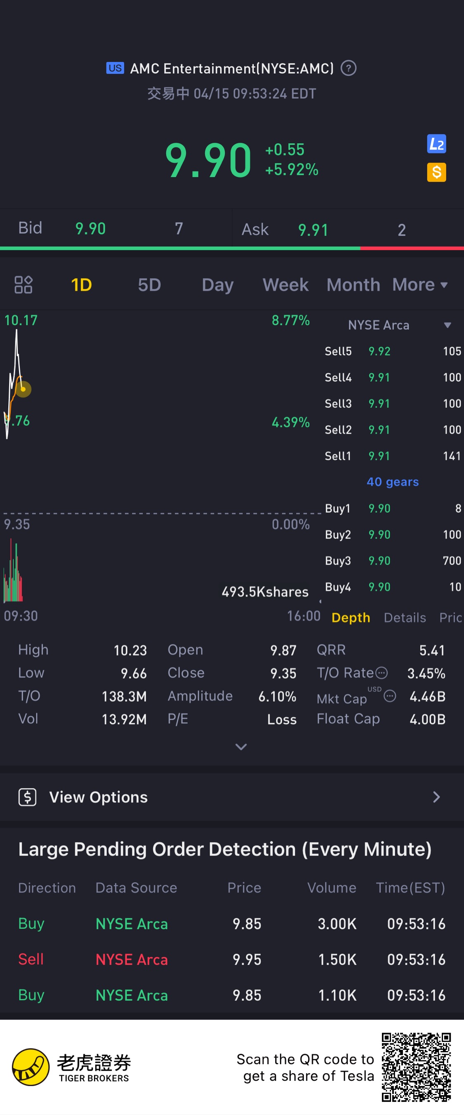Open the NYSE Arca exchange dropdown
This screenshot has height=1115, width=464.
point(399,325)
